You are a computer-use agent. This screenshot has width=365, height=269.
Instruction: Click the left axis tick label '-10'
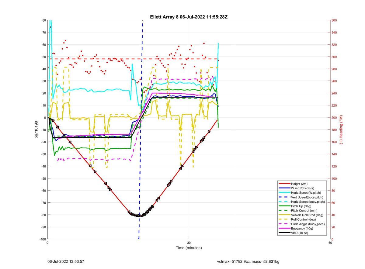(x=43, y=130)
